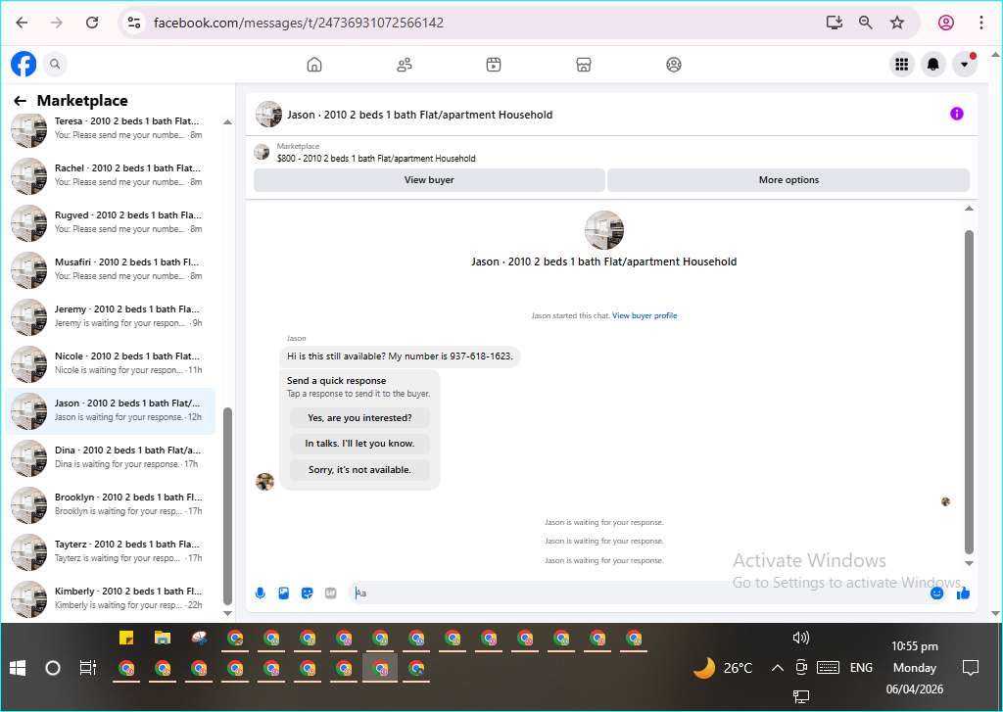Open Teresa's conversation
The width and height of the screenshot is (1003, 712).
pos(110,128)
